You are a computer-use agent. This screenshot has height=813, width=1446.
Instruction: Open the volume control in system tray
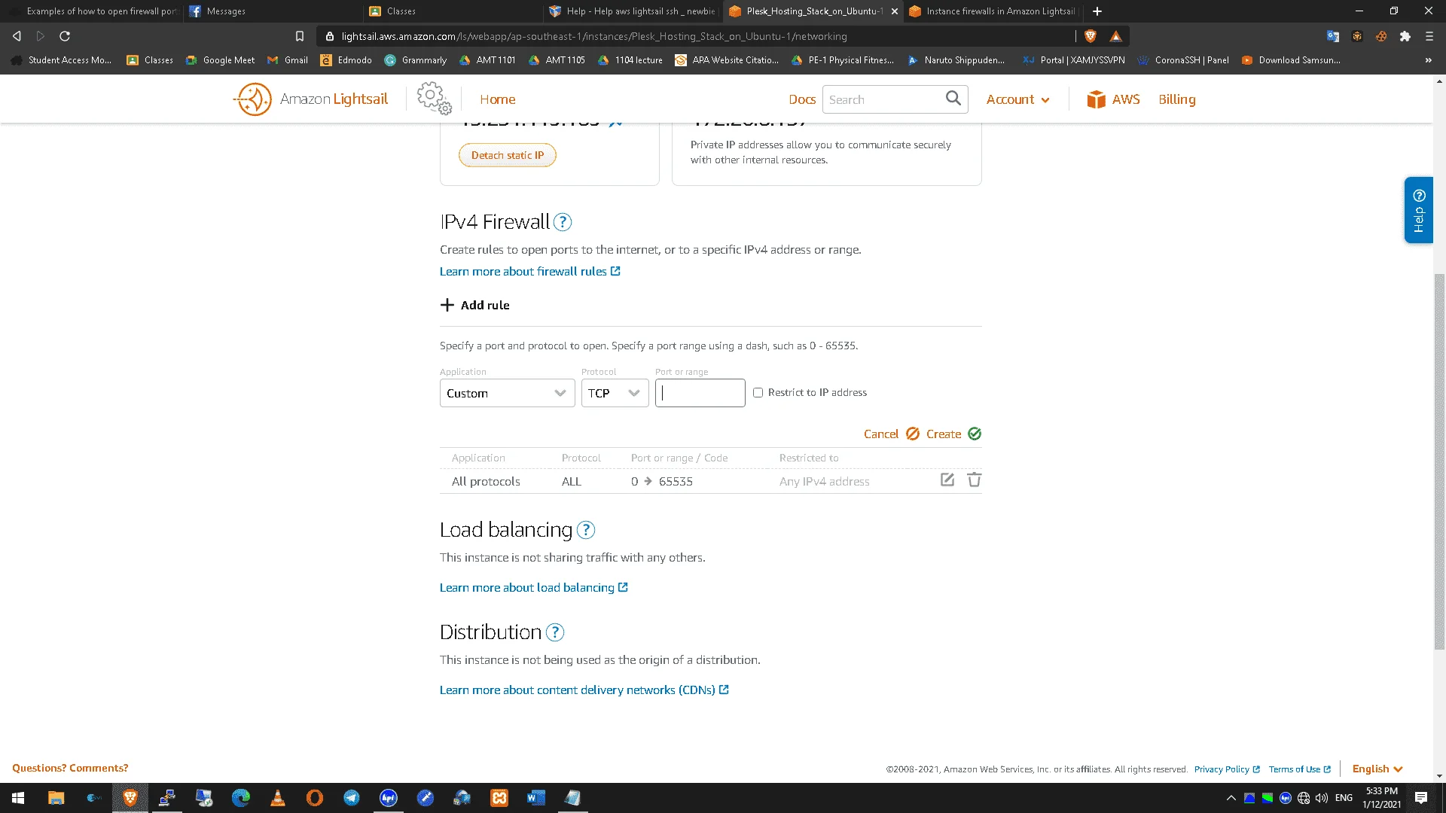click(1322, 798)
